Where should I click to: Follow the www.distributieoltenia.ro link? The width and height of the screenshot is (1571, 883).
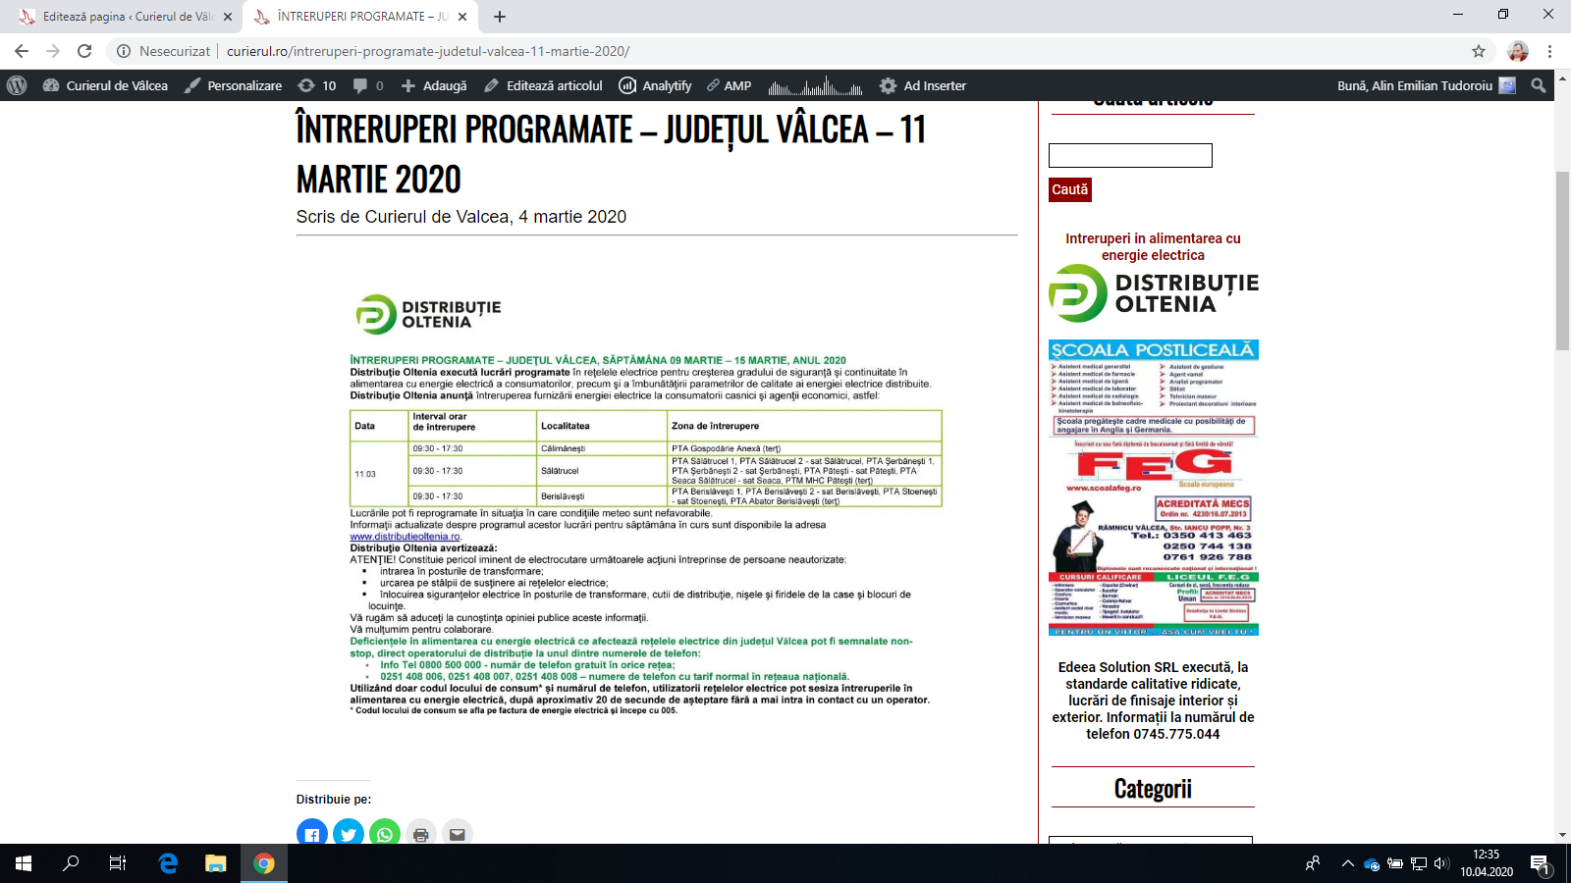tap(406, 537)
